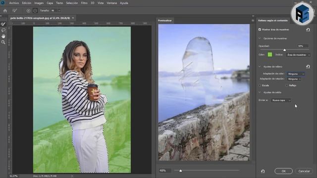Open the Enviar a dropdown set to Nueva capa
Screen dimensions: 317x178
[281, 100]
